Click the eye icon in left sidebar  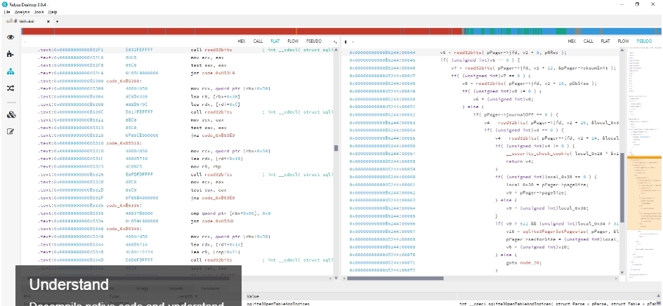[x=11, y=37]
